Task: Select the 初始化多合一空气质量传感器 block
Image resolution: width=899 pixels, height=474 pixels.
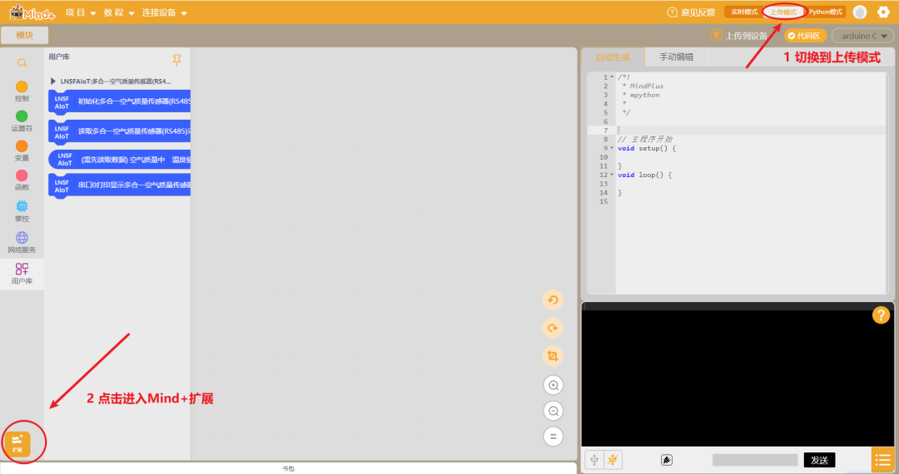Action: point(119,102)
